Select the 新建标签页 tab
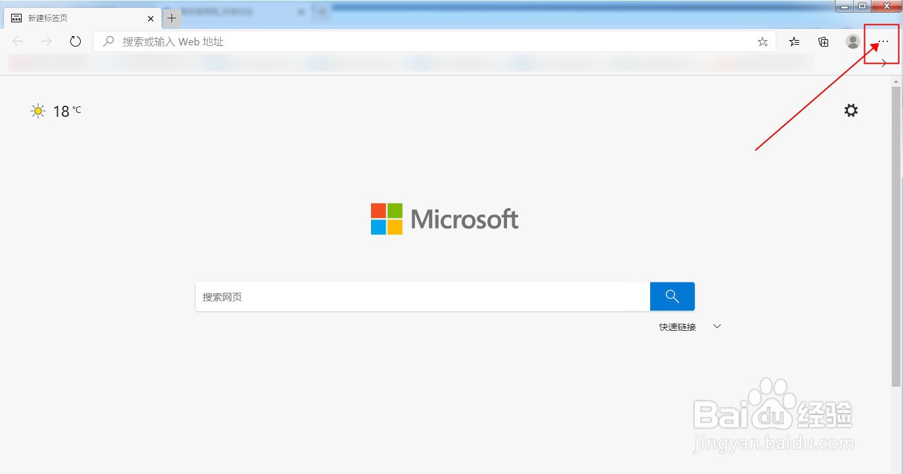This screenshot has height=474, width=903. [x=82, y=18]
